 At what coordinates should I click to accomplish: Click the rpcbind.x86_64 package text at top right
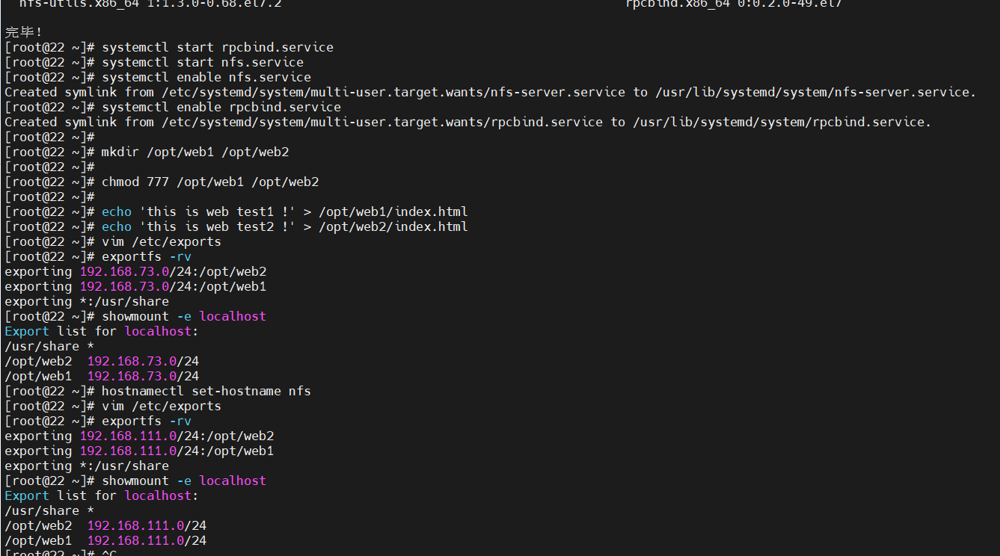point(734,4)
